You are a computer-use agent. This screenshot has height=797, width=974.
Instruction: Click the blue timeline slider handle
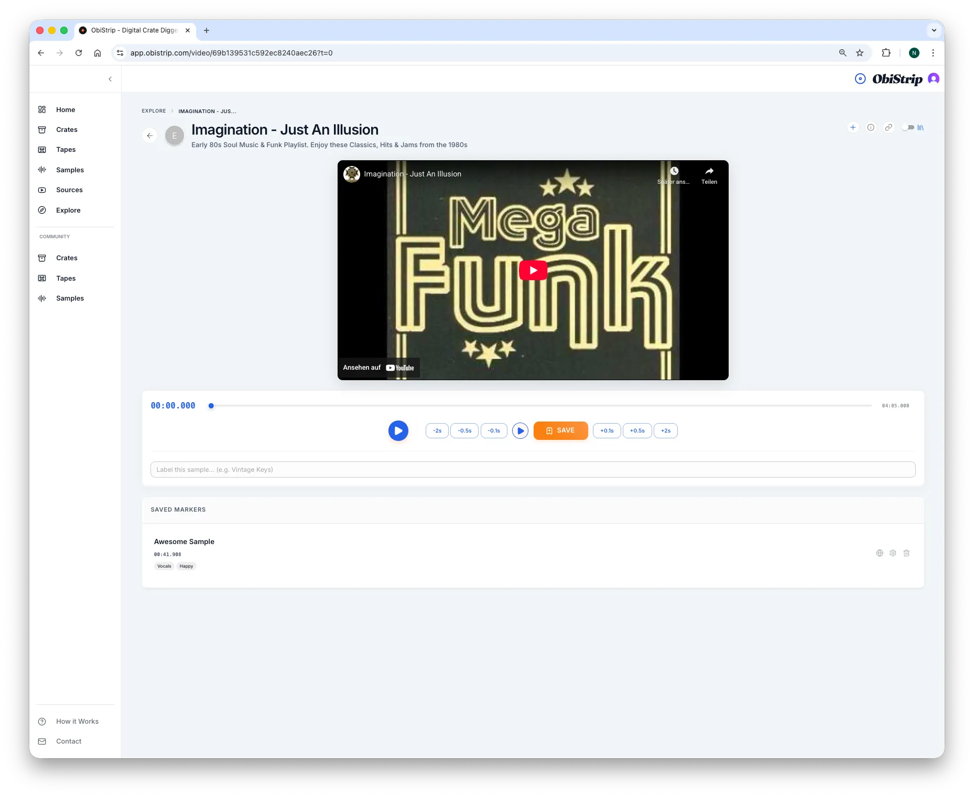(211, 406)
